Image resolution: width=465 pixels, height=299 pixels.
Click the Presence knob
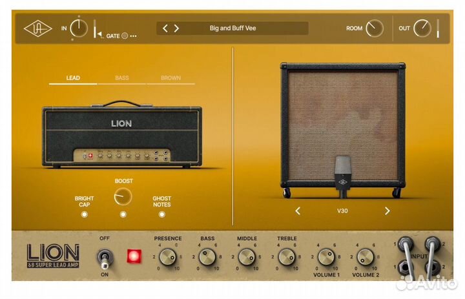click(168, 258)
